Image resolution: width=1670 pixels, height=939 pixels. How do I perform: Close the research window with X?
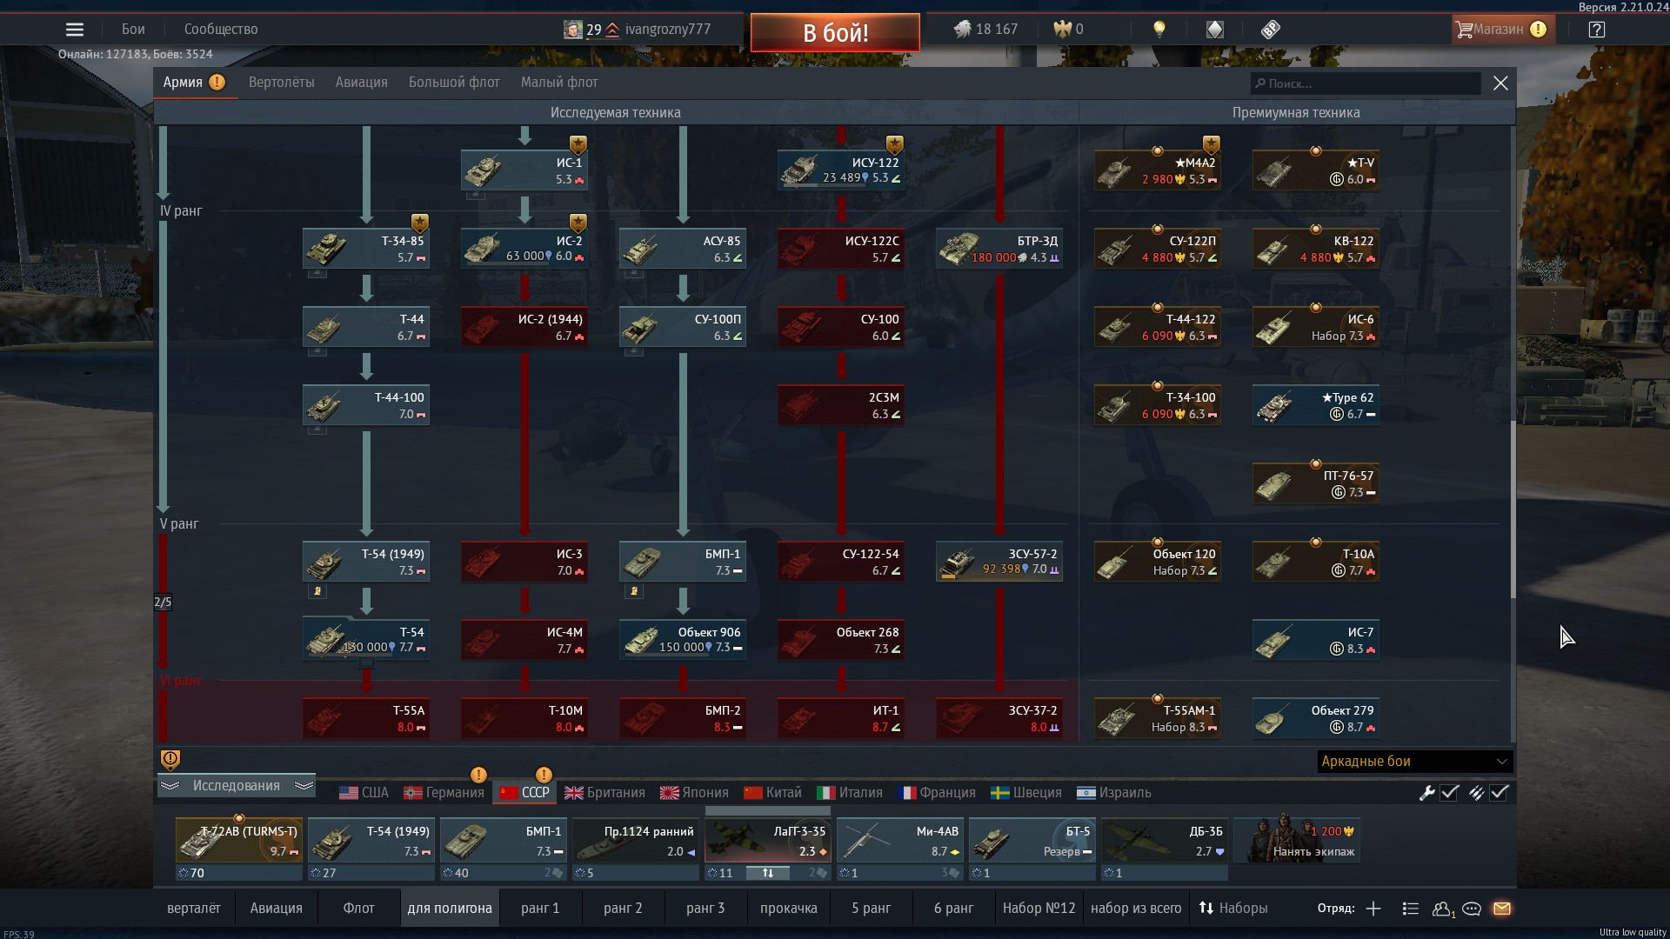point(1500,83)
